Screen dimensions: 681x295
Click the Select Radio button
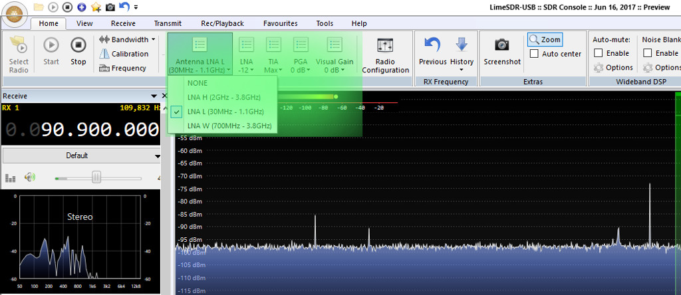point(19,54)
